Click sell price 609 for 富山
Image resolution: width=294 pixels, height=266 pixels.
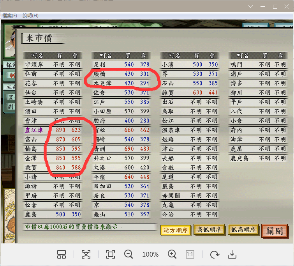[76, 139]
